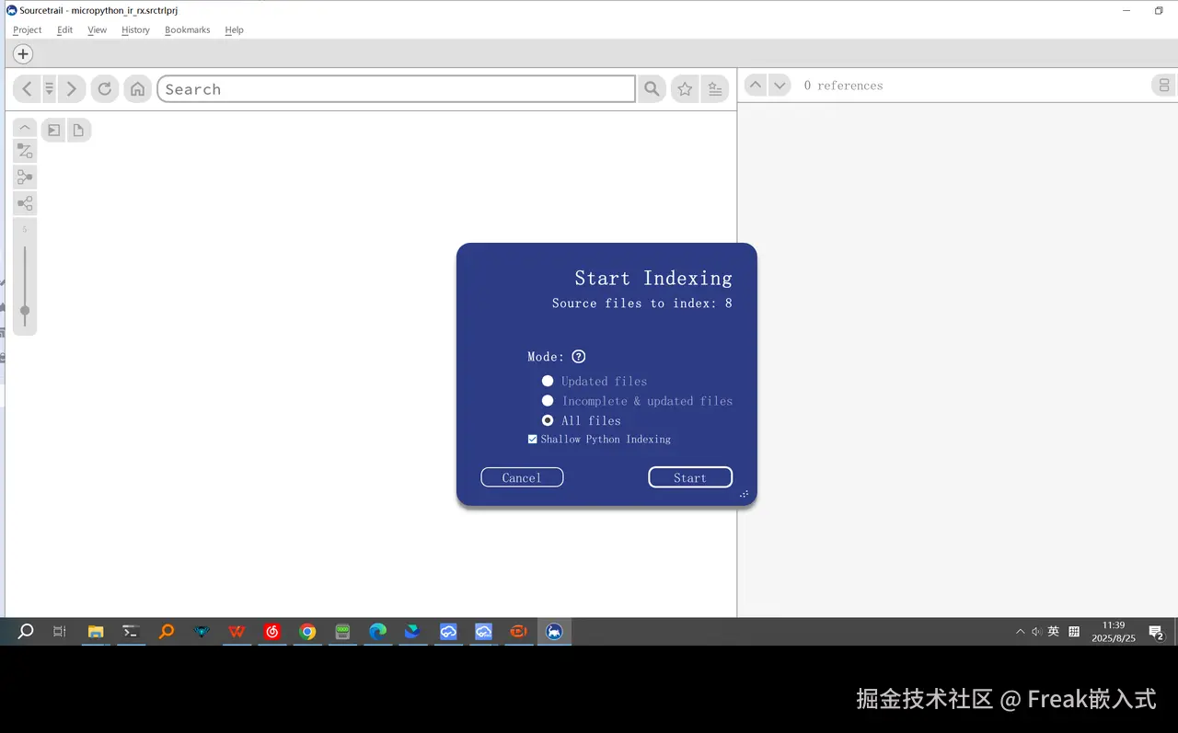The width and height of the screenshot is (1178, 733).
Task: Open the history list dropdown
Action: pos(49,89)
